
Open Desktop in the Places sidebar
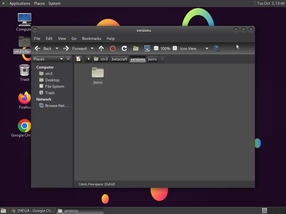point(53,80)
